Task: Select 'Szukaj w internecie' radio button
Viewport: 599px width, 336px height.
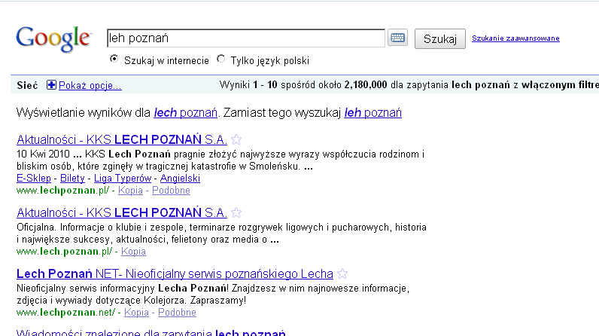Action: (x=114, y=60)
